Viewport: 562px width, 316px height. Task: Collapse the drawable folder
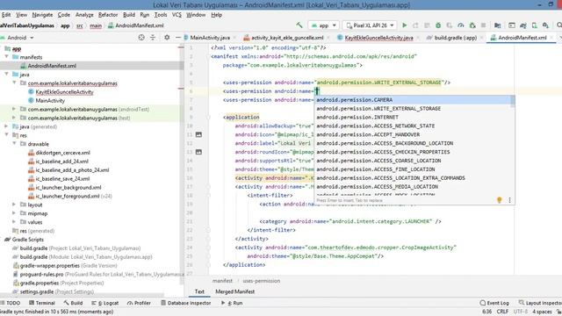click(14, 144)
